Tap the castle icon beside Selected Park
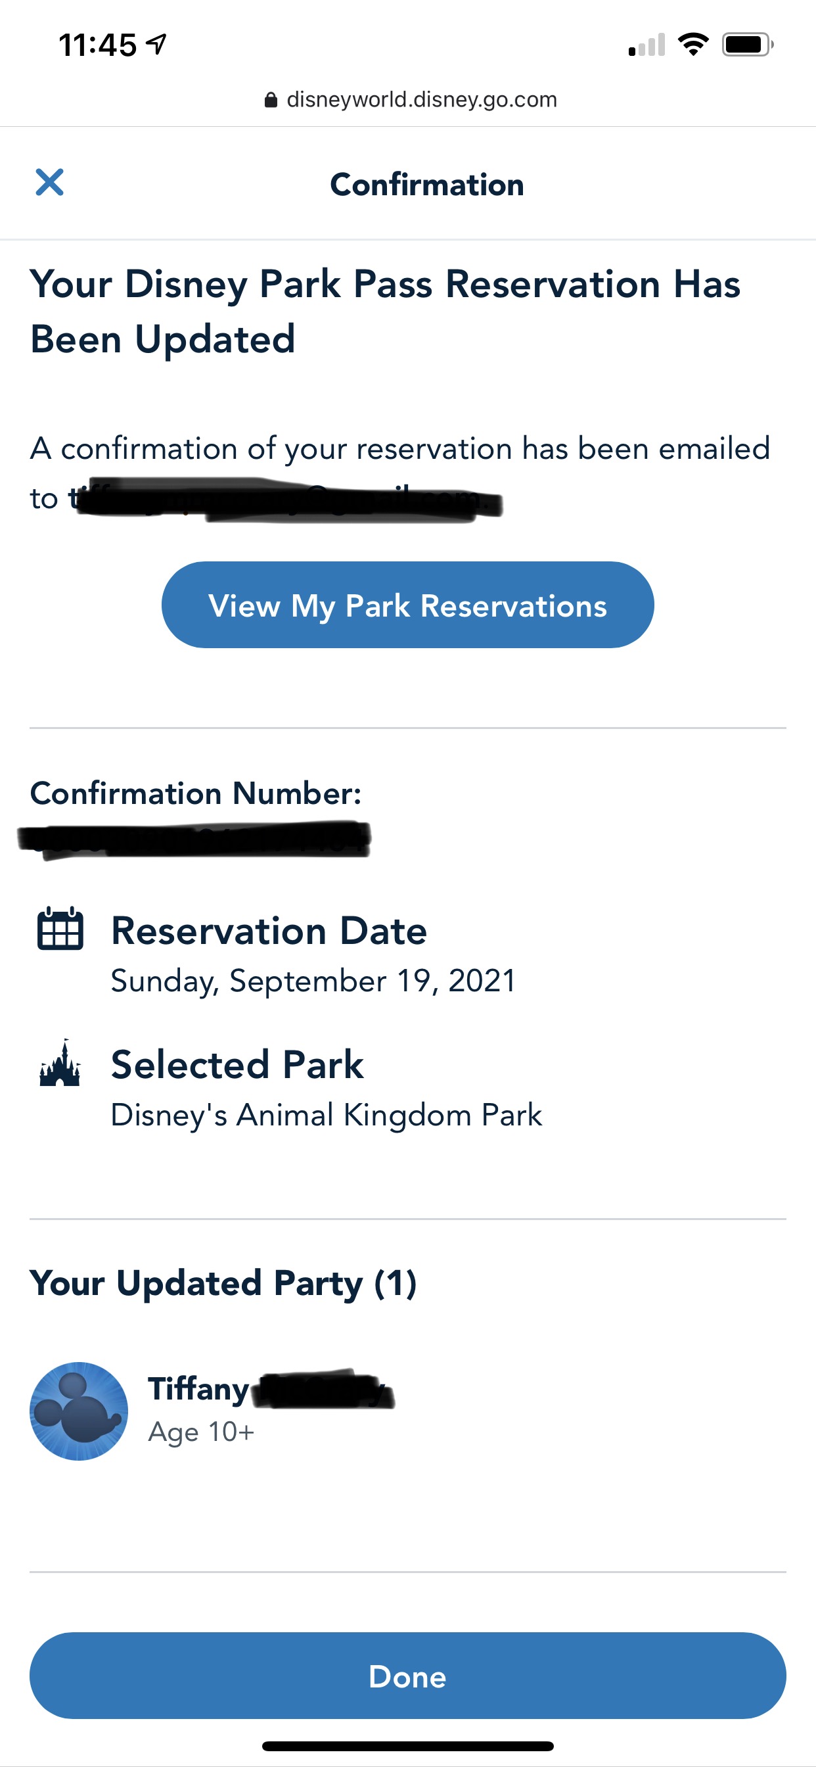The image size is (816, 1767). [x=60, y=1064]
